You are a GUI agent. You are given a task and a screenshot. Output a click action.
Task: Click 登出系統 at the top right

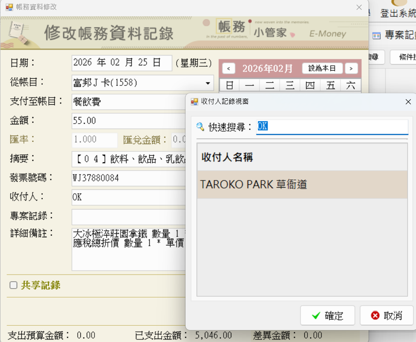point(398,13)
